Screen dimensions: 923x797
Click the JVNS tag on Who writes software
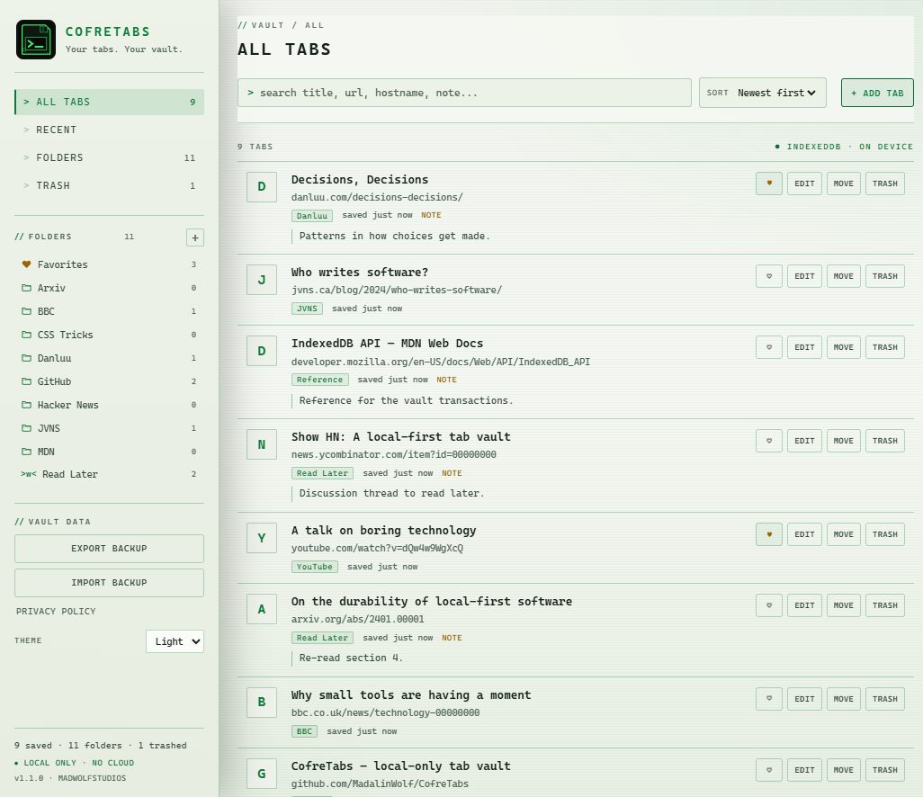(x=307, y=309)
